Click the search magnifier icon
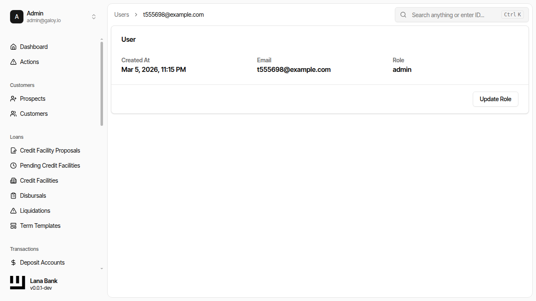Image resolution: width=536 pixels, height=301 pixels. (403, 15)
